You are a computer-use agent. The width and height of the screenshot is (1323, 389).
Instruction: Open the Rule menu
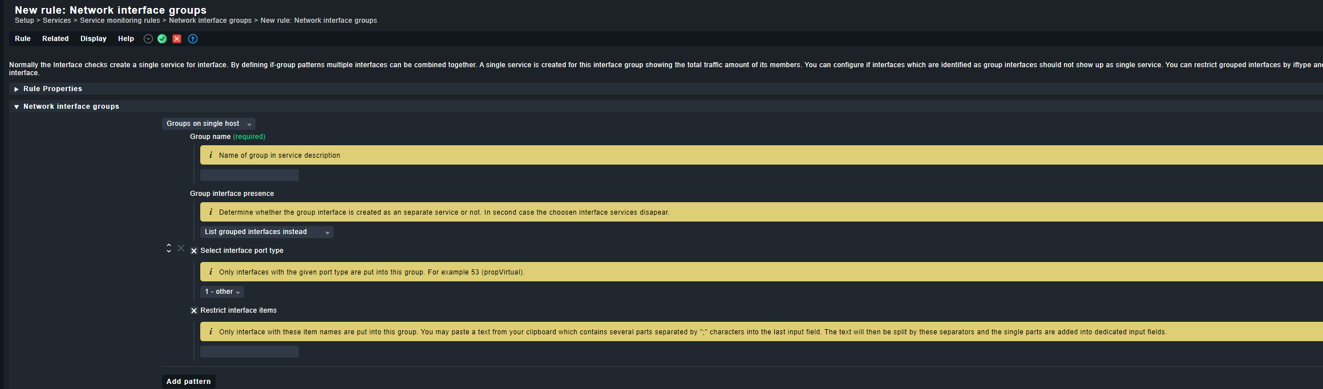click(22, 39)
